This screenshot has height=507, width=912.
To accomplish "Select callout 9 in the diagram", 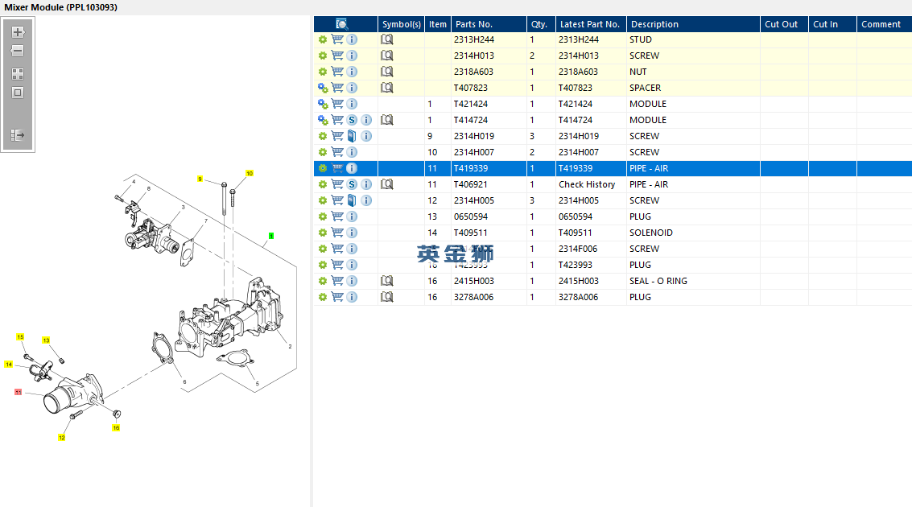I will tap(200, 179).
